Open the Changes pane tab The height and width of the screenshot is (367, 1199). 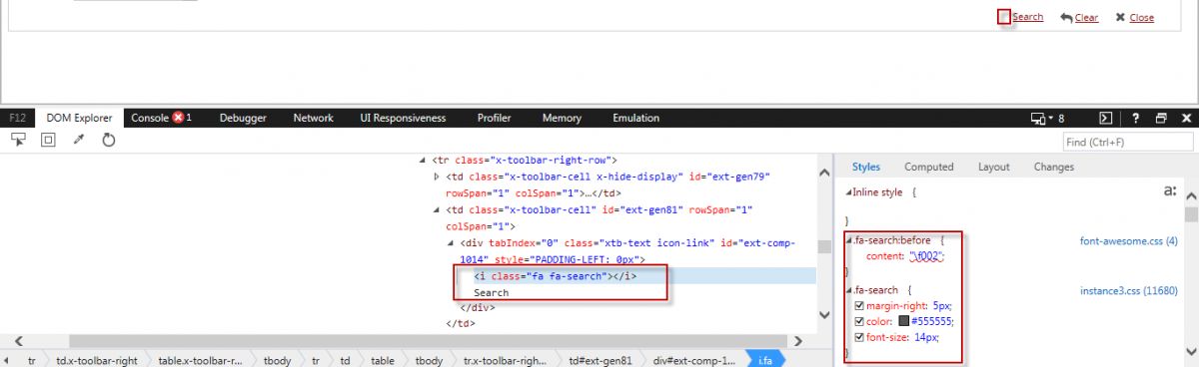pos(1053,167)
